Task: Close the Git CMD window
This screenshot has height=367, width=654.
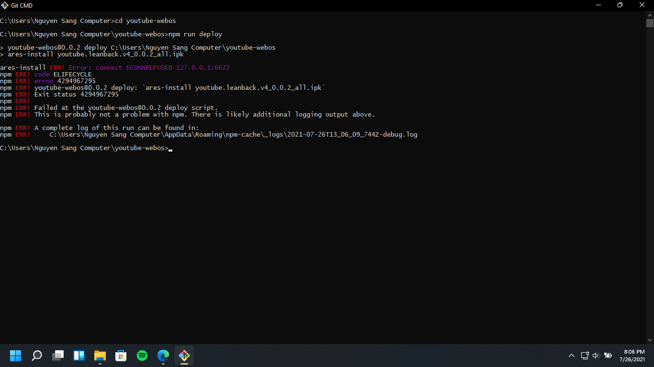Action: click(643, 5)
